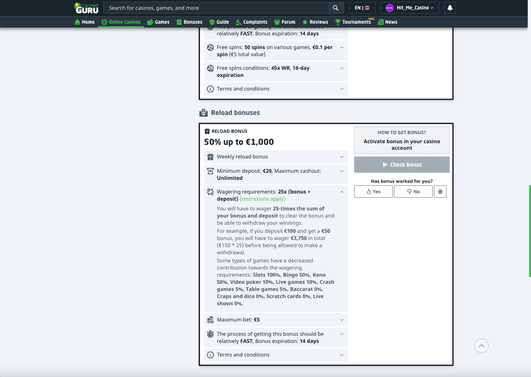
Task: Open the notifications bell
Action: [450, 8]
